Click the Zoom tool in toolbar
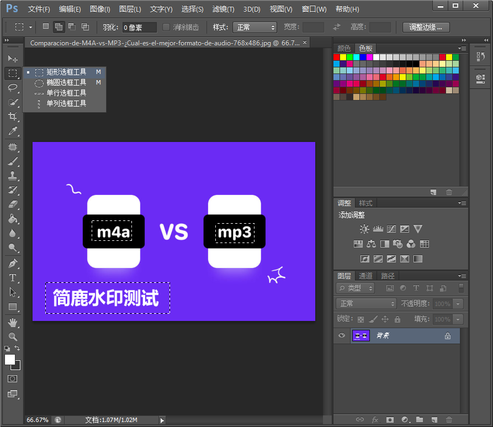 [12, 336]
